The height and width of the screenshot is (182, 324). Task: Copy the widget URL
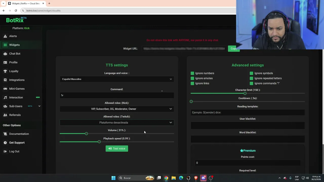click(x=233, y=49)
